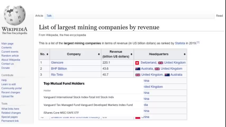Viewport: 226px width, 127px height.
Task: Click the page title heading
Action: (99, 27)
